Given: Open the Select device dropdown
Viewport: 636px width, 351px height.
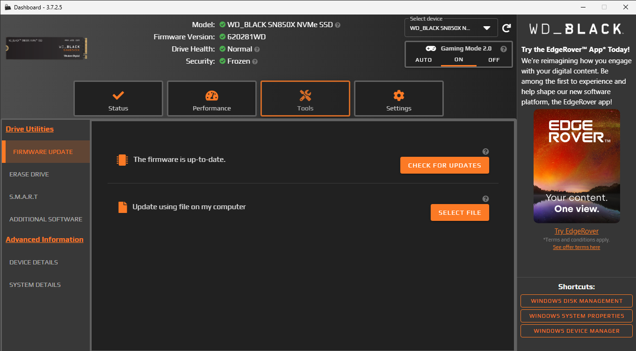Looking at the screenshot, I should coord(451,28).
